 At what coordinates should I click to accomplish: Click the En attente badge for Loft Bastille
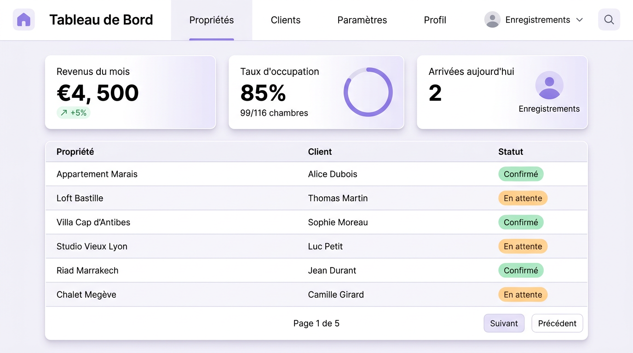coord(523,198)
